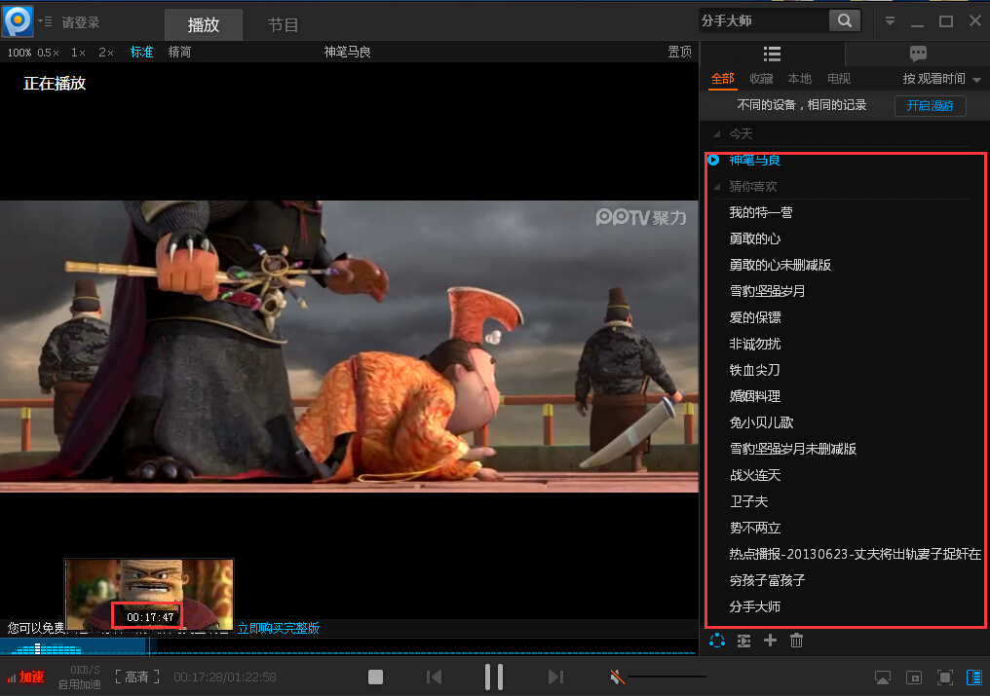Play 分手大师 from the list
990x696 pixels.
tap(754, 606)
